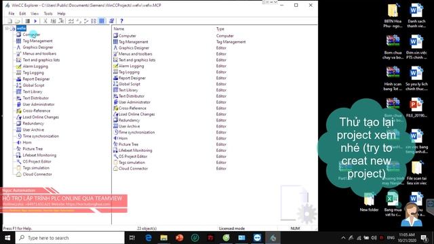Open the Edit menu
434x244 pixels.
coord(22,14)
